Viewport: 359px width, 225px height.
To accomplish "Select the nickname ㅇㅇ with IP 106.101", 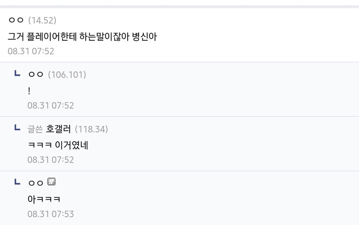I will pos(36,74).
